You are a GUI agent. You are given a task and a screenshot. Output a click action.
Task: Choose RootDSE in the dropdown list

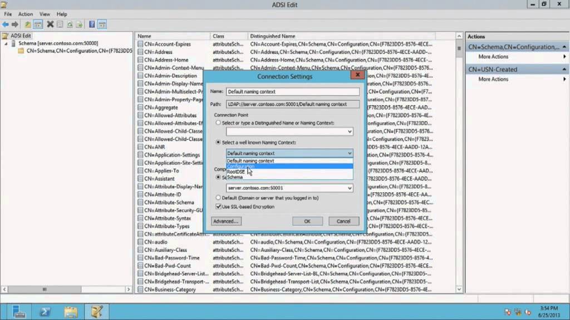(289, 172)
